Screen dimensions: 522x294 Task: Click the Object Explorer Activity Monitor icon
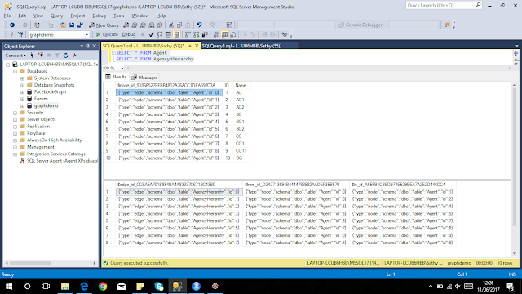pyautogui.click(x=74, y=56)
